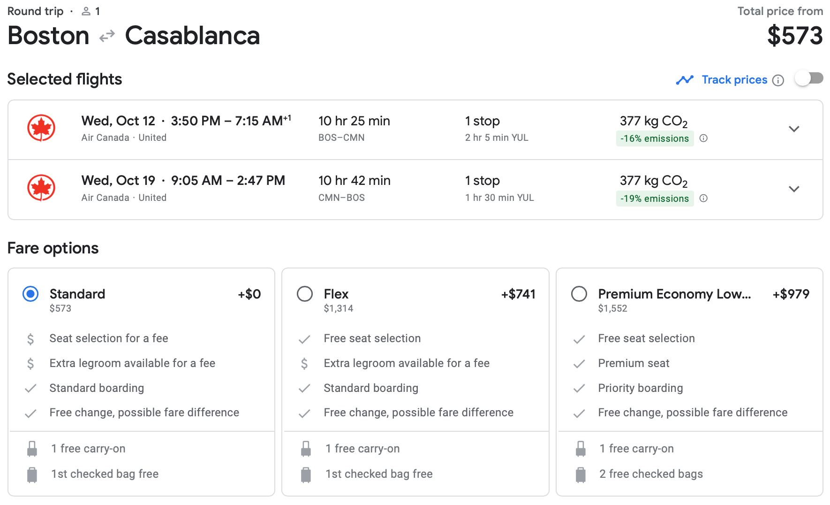Select the Standard fare radio button
The image size is (830, 505).
(30, 294)
